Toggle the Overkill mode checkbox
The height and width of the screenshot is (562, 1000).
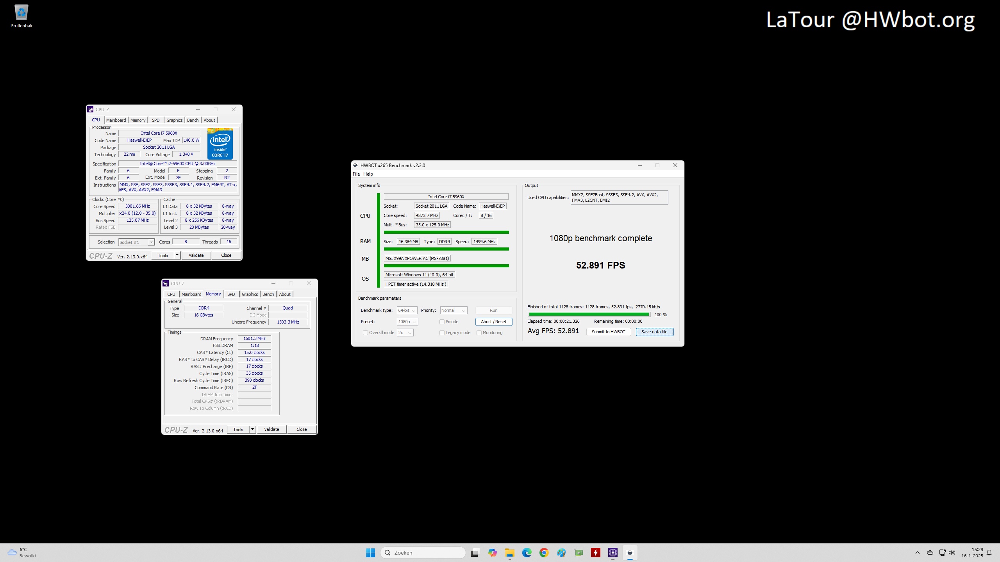[365, 333]
